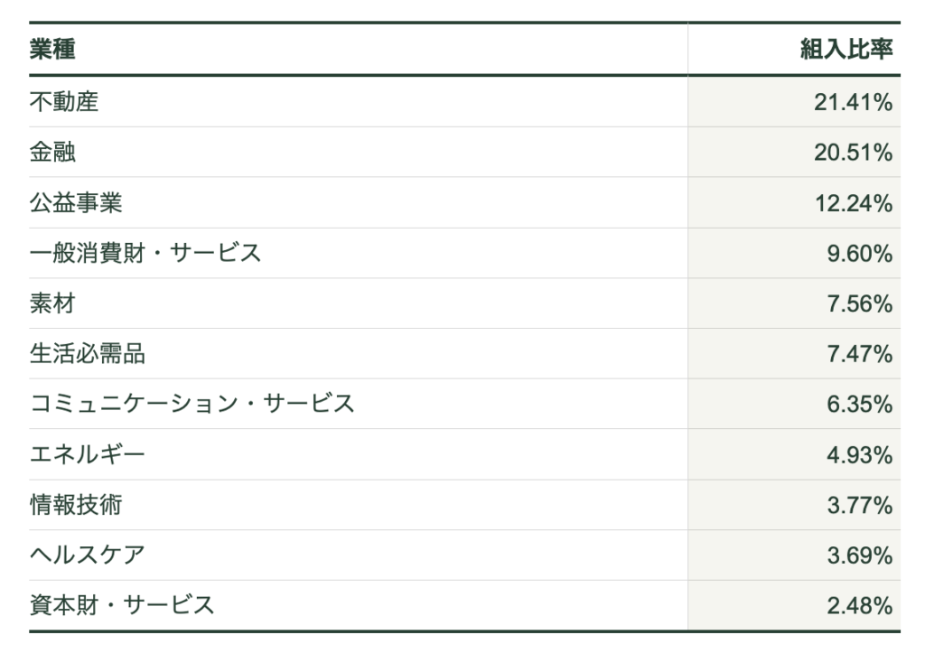This screenshot has width=925, height=672.
Task: Click the 6.35% ratio value
Action: click(859, 405)
